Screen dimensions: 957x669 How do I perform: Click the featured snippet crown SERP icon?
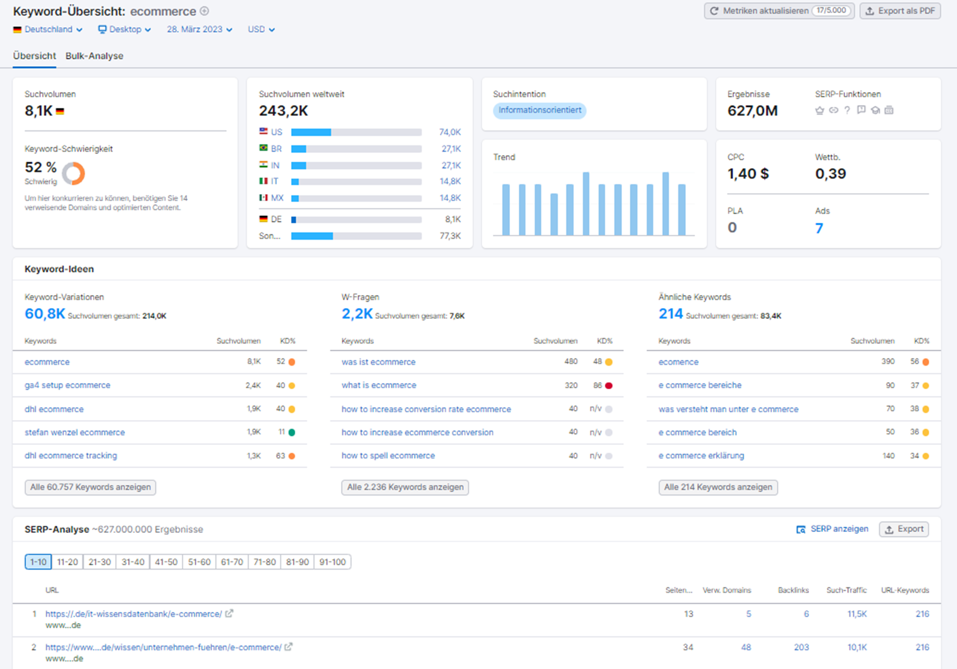(x=820, y=111)
